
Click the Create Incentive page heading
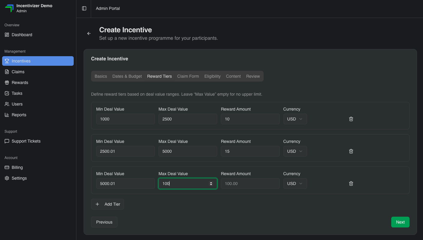coord(126,30)
